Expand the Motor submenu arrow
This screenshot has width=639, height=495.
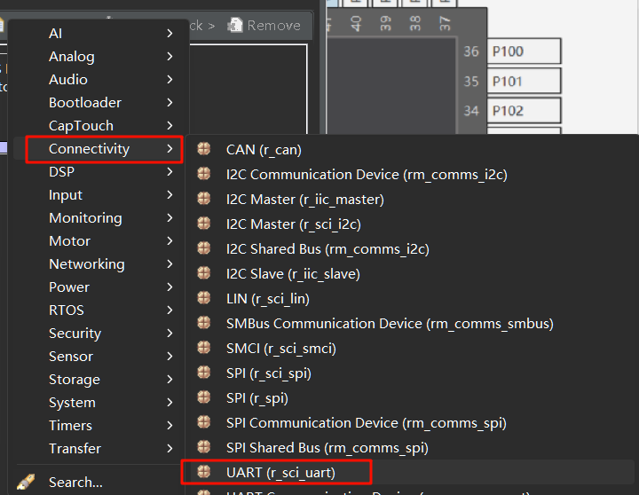click(x=170, y=240)
